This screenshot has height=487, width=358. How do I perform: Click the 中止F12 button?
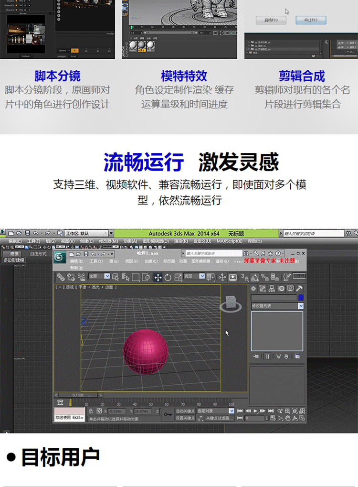tap(311, 20)
